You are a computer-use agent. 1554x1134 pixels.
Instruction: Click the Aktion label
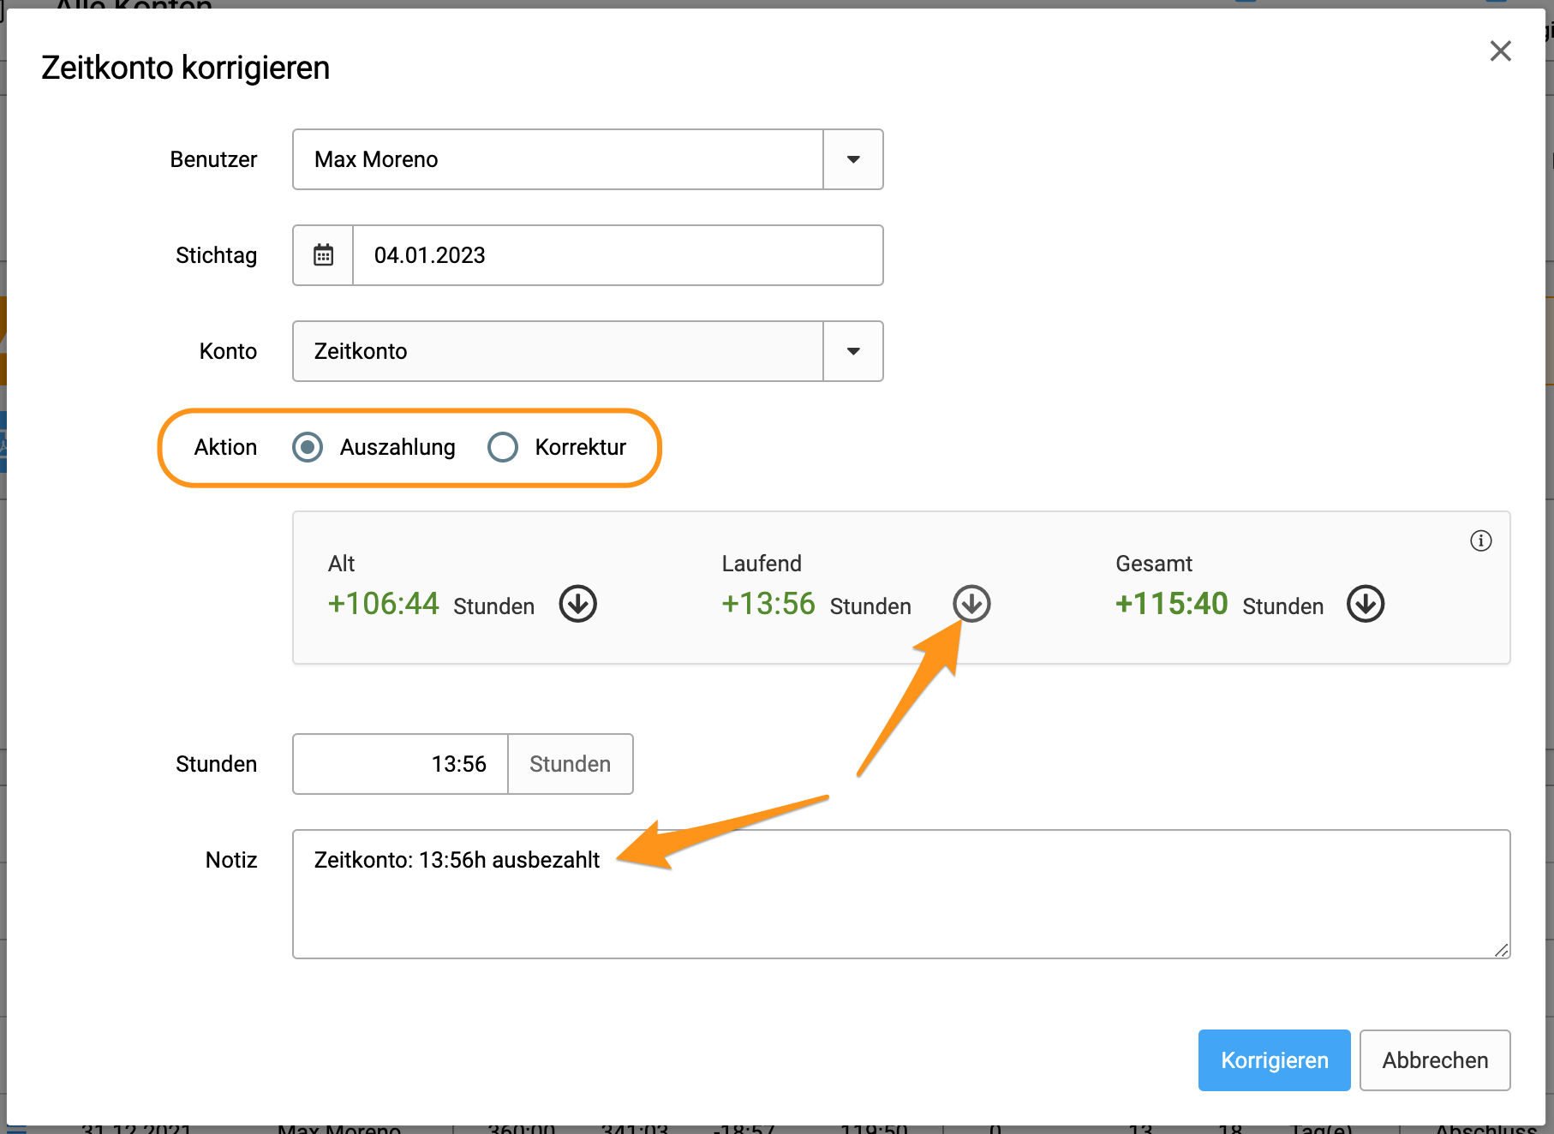coord(225,447)
